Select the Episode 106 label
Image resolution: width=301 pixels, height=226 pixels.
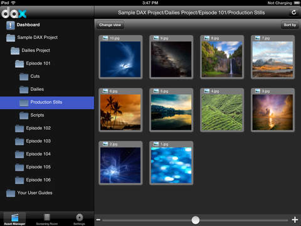pyautogui.click(x=38, y=180)
